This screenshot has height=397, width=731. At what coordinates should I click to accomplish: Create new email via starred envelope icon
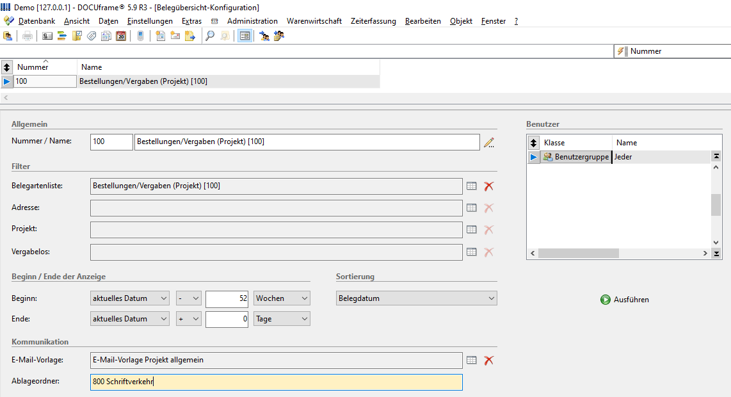point(175,36)
